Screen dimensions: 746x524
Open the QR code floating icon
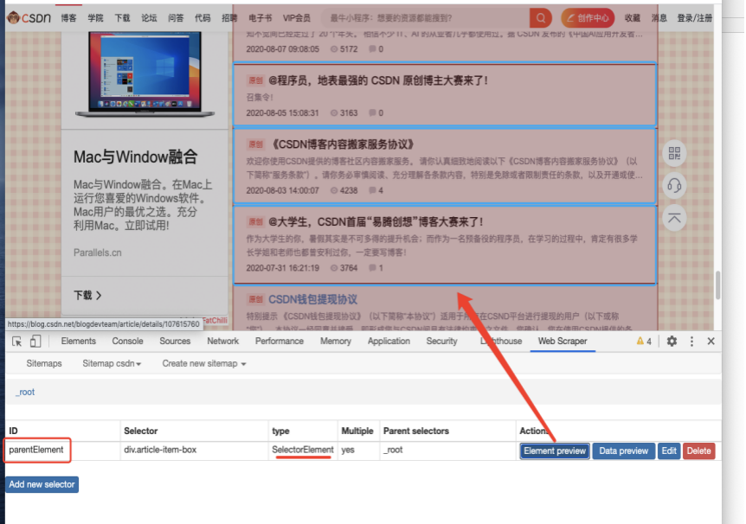(674, 153)
